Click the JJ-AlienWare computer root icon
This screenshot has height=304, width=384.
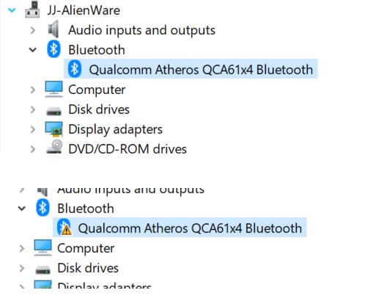(x=32, y=10)
